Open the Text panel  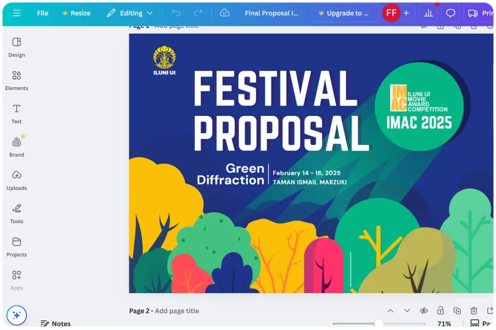point(16,114)
